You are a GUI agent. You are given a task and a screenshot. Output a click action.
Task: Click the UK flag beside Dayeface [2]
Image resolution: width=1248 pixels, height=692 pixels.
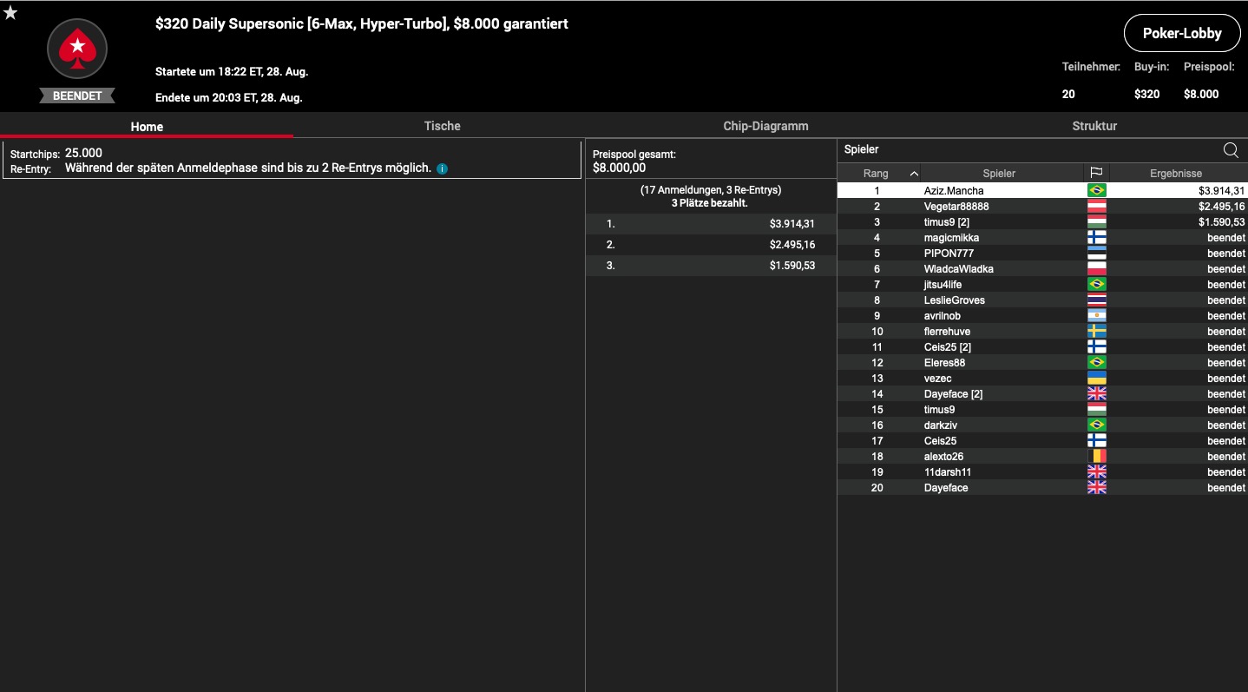(x=1096, y=394)
